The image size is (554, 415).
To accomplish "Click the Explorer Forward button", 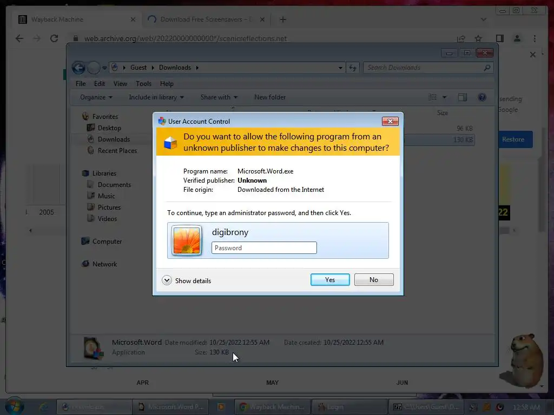I will [x=94, y=68].
